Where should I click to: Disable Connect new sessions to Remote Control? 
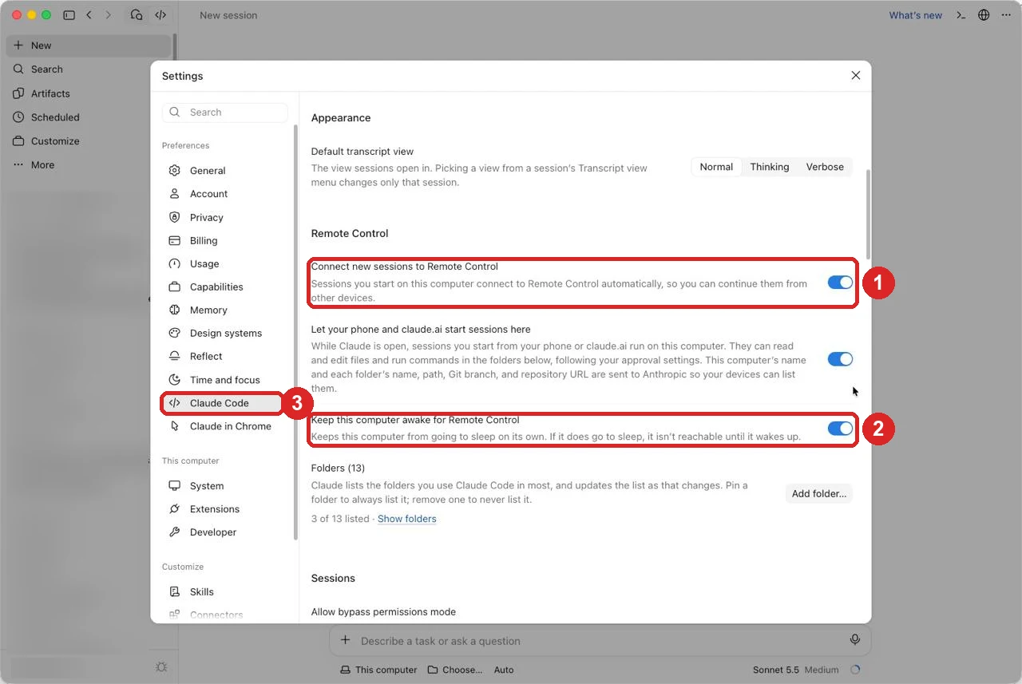pos(840,283)
